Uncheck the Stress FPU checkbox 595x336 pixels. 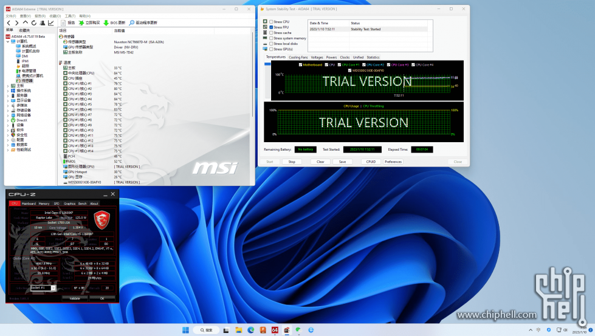(271, 27)
